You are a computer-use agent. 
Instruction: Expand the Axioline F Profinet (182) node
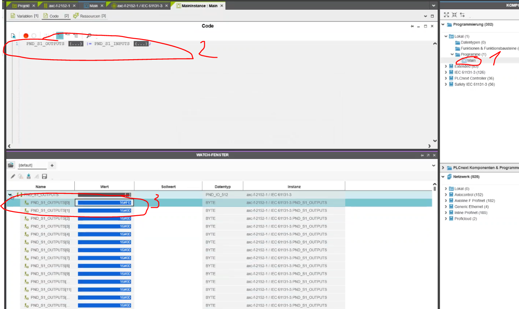coord(446,201)
